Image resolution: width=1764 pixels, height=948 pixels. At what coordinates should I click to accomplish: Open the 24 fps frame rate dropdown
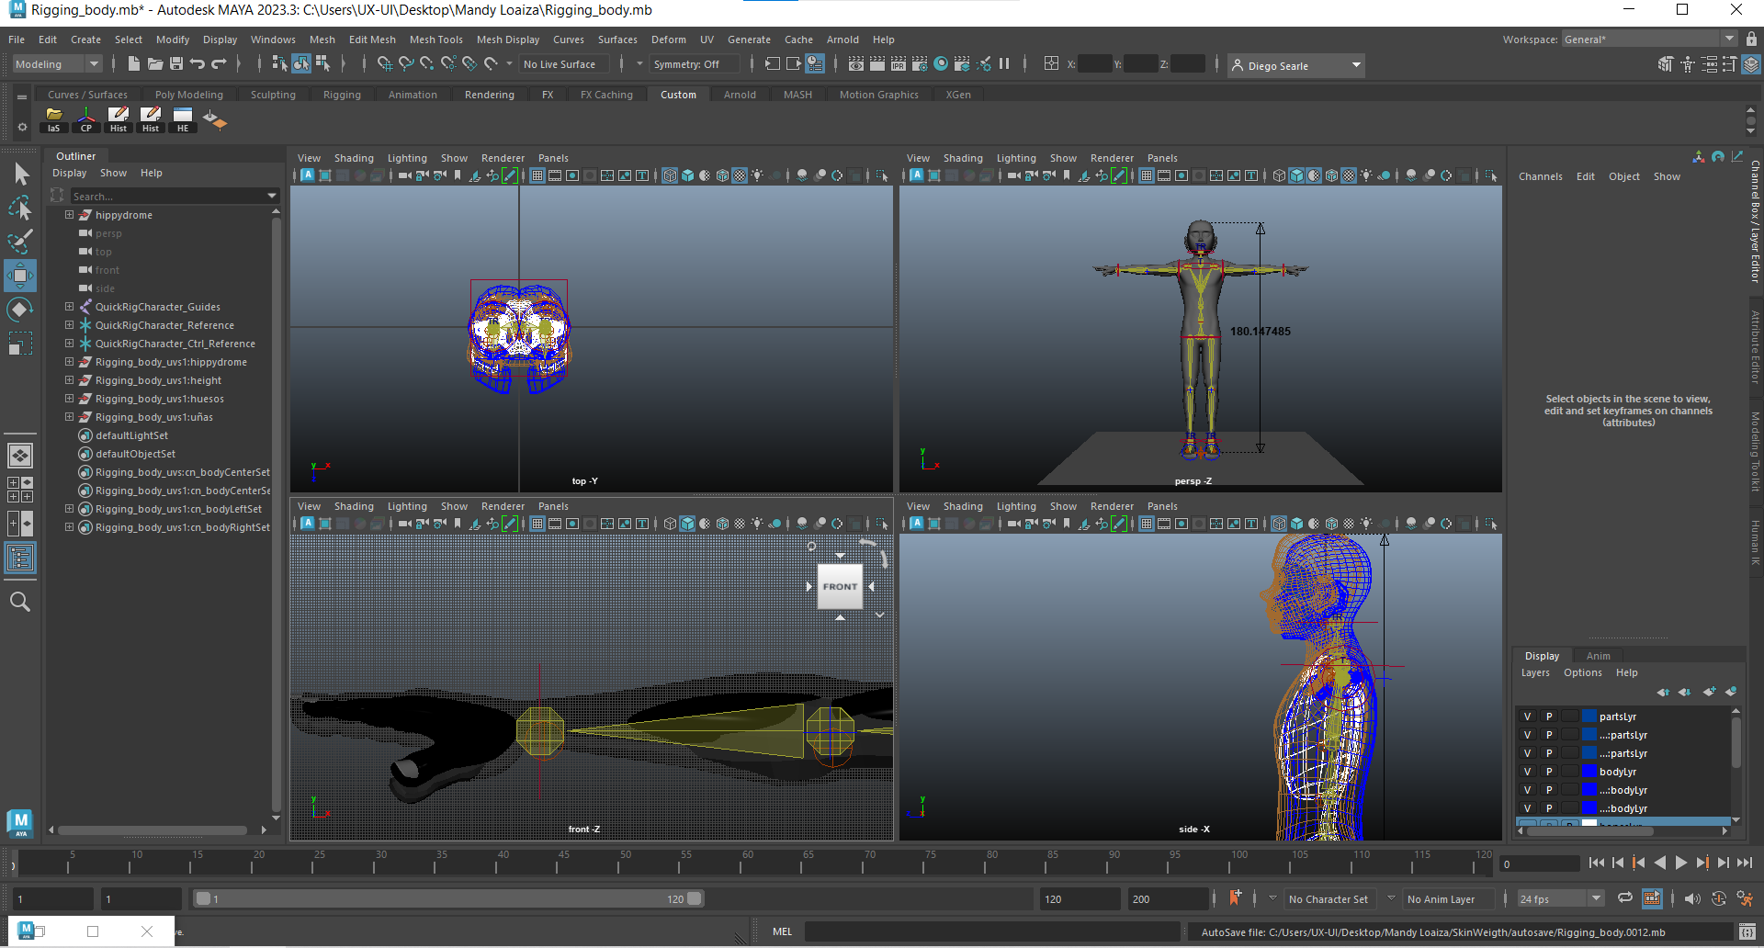1560,898
